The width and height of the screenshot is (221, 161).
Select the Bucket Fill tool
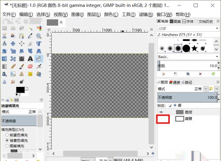tap(39, 59)
